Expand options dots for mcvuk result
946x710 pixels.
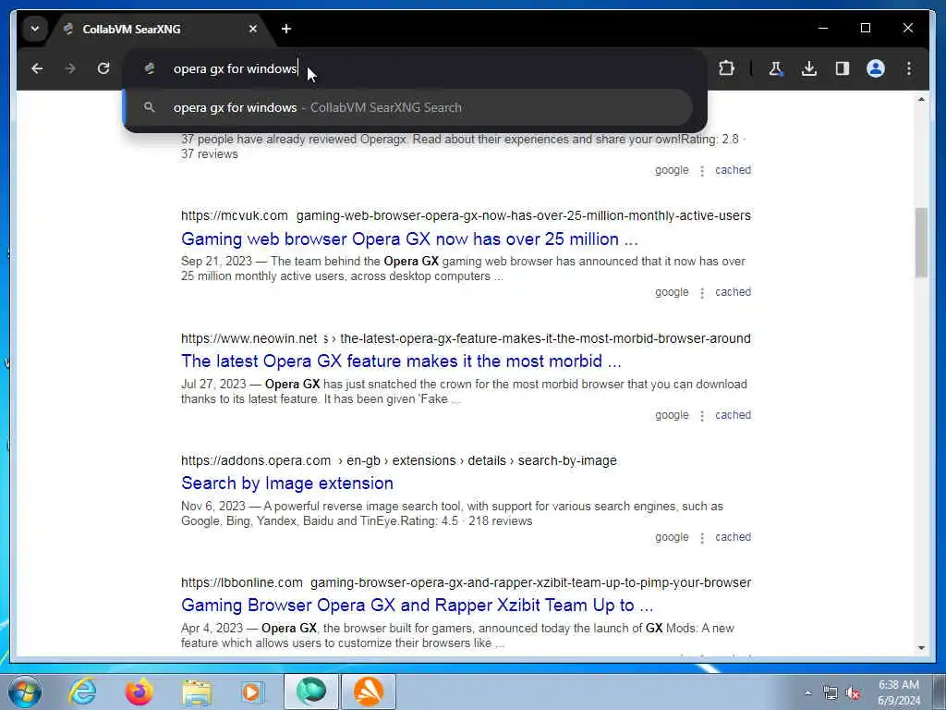[702, 293]
